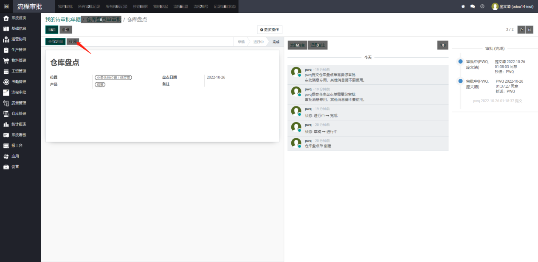Expand the 更多操作 dropdown
Viewport: 538px width, 262px height.
click(270, 30)
